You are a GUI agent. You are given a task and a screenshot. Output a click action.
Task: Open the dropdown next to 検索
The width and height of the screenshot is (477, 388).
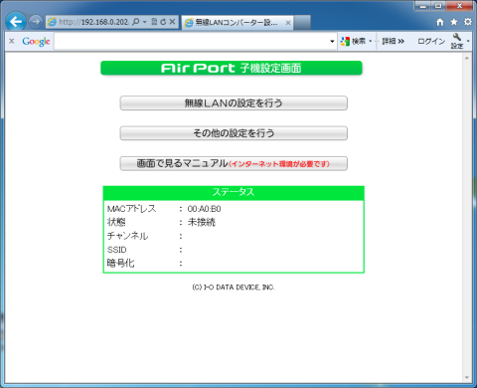click(x=371, y=41)
